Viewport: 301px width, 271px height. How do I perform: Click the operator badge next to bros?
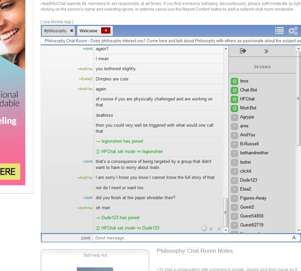pos(234,81)
